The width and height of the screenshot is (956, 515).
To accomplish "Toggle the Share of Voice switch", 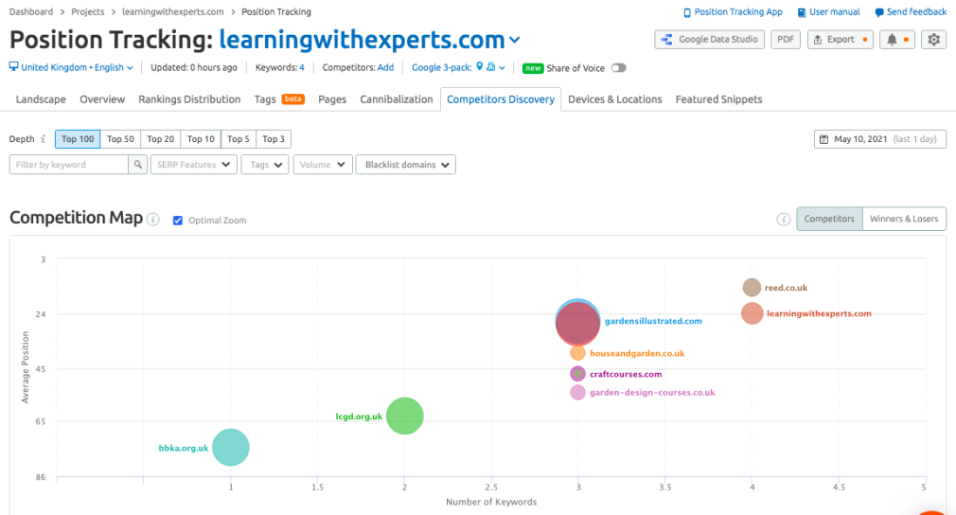I will click(x=619, y=67).
